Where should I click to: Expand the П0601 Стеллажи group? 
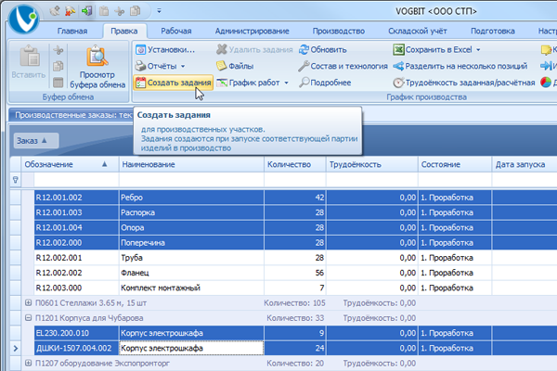28,301
